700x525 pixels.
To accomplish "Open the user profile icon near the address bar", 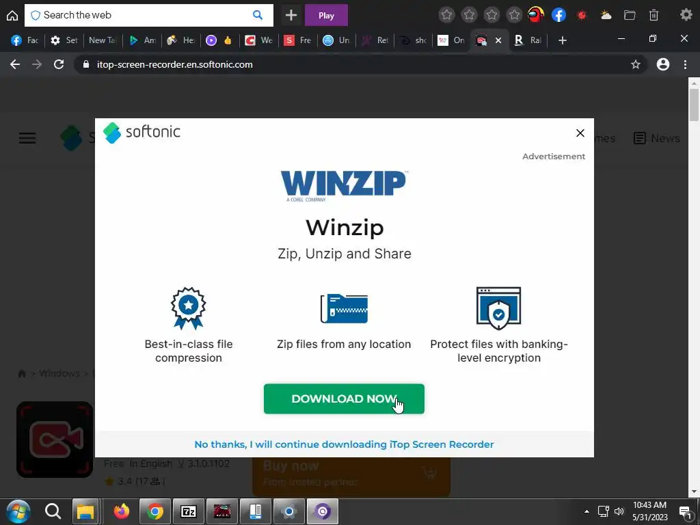I will (663, 64).
